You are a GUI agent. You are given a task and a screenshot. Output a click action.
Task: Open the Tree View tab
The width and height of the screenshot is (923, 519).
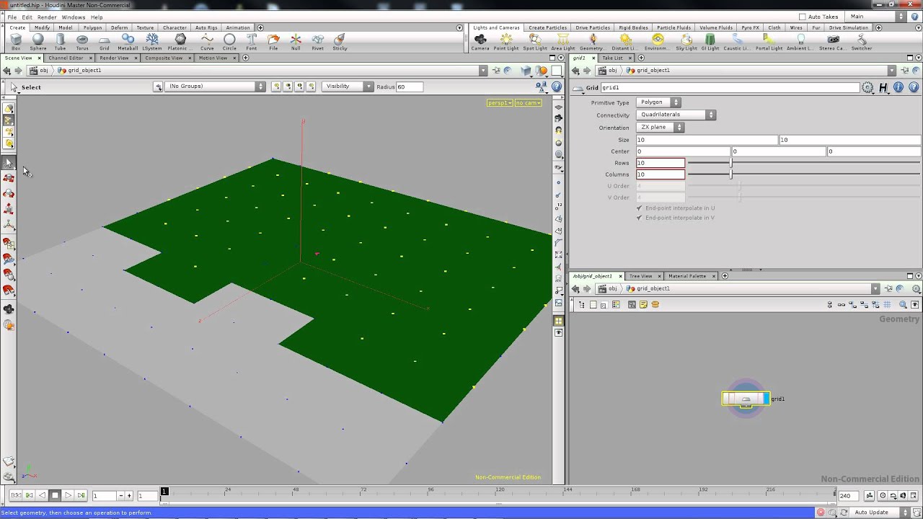[x=640, y=276]
